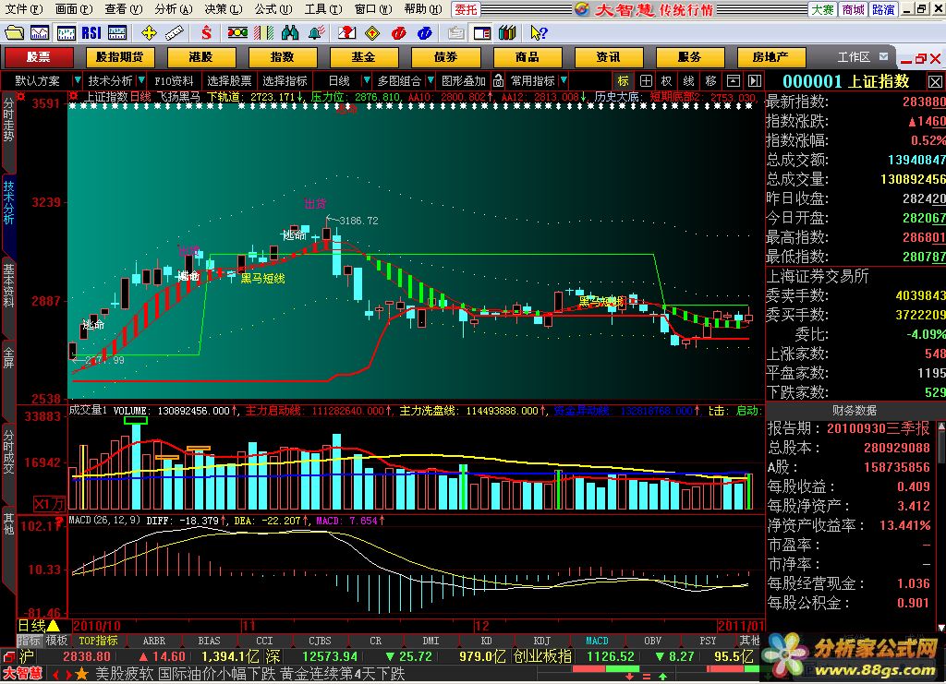Screen dimensions: 946x684
Task: Switch to the 基金 tab
Action: point(364,57)
